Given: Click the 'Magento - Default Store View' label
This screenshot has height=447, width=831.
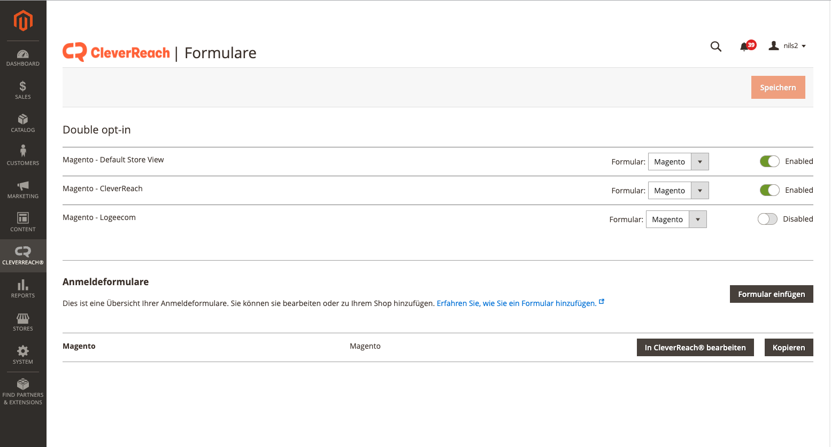Looking at the screenshot, I should (x=113, y=160).
